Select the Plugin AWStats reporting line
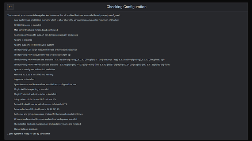Viewport: 252px width, 141px height. pyautogui.click(x=31, y=89)
